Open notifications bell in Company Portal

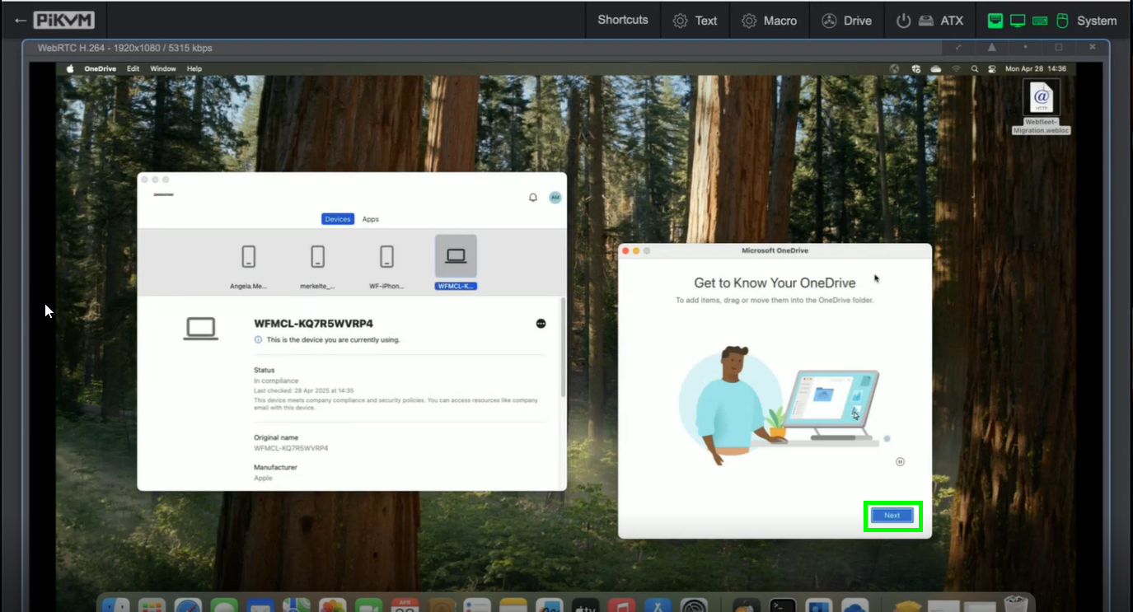(533, 198)
